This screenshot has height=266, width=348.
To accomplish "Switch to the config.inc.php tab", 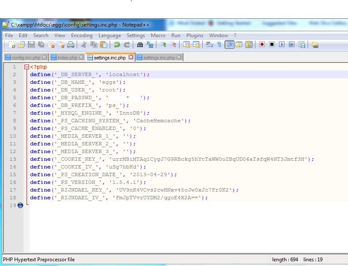I will pyautogui.click(x=26, y=58).
